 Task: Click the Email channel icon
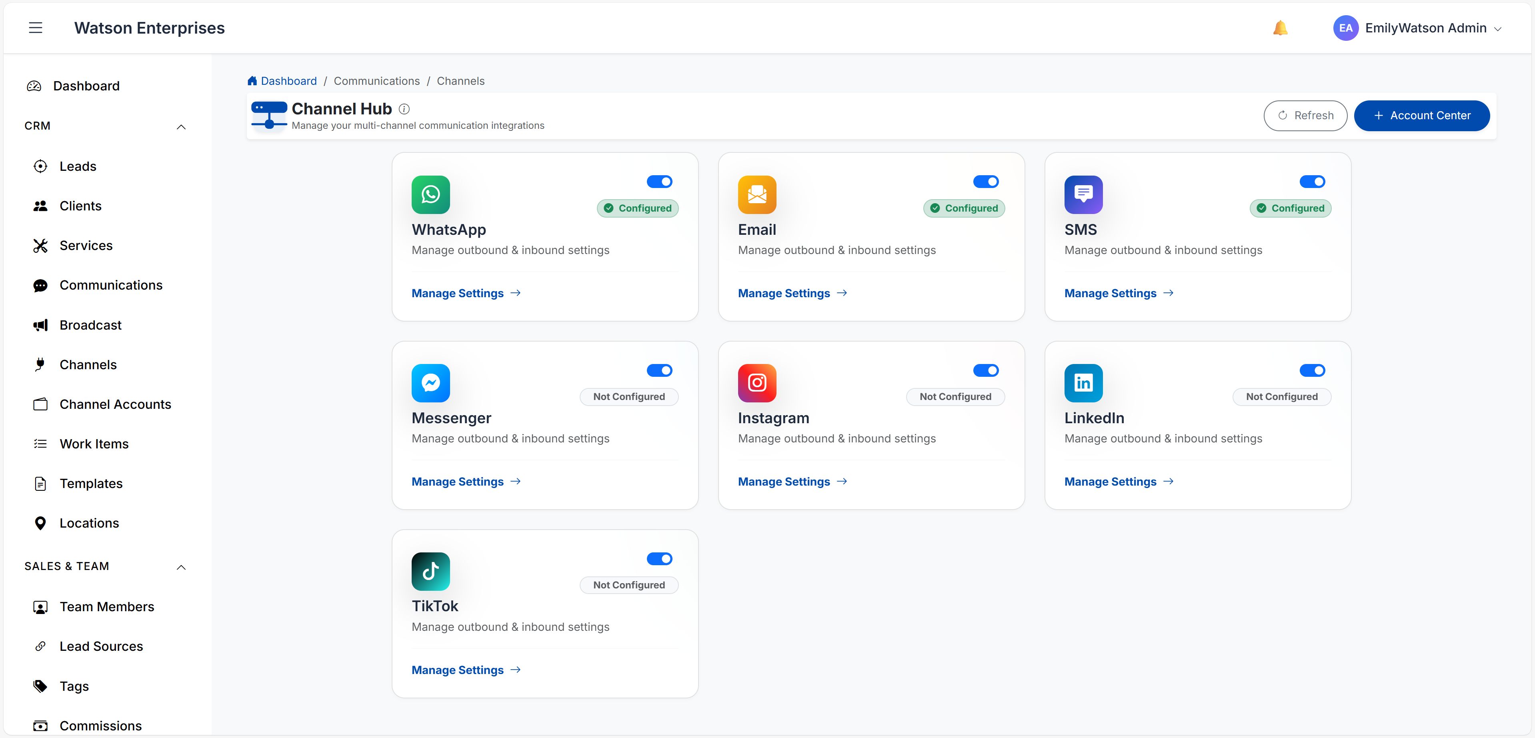click(757, 195)
